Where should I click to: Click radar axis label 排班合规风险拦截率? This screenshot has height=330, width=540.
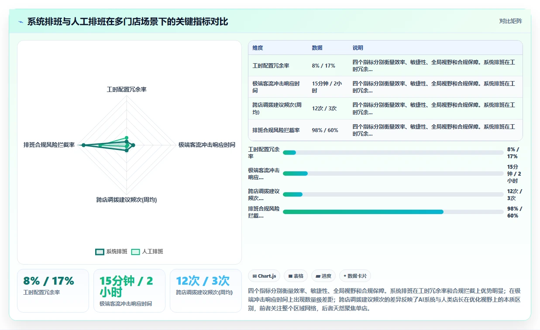(49, 145)
